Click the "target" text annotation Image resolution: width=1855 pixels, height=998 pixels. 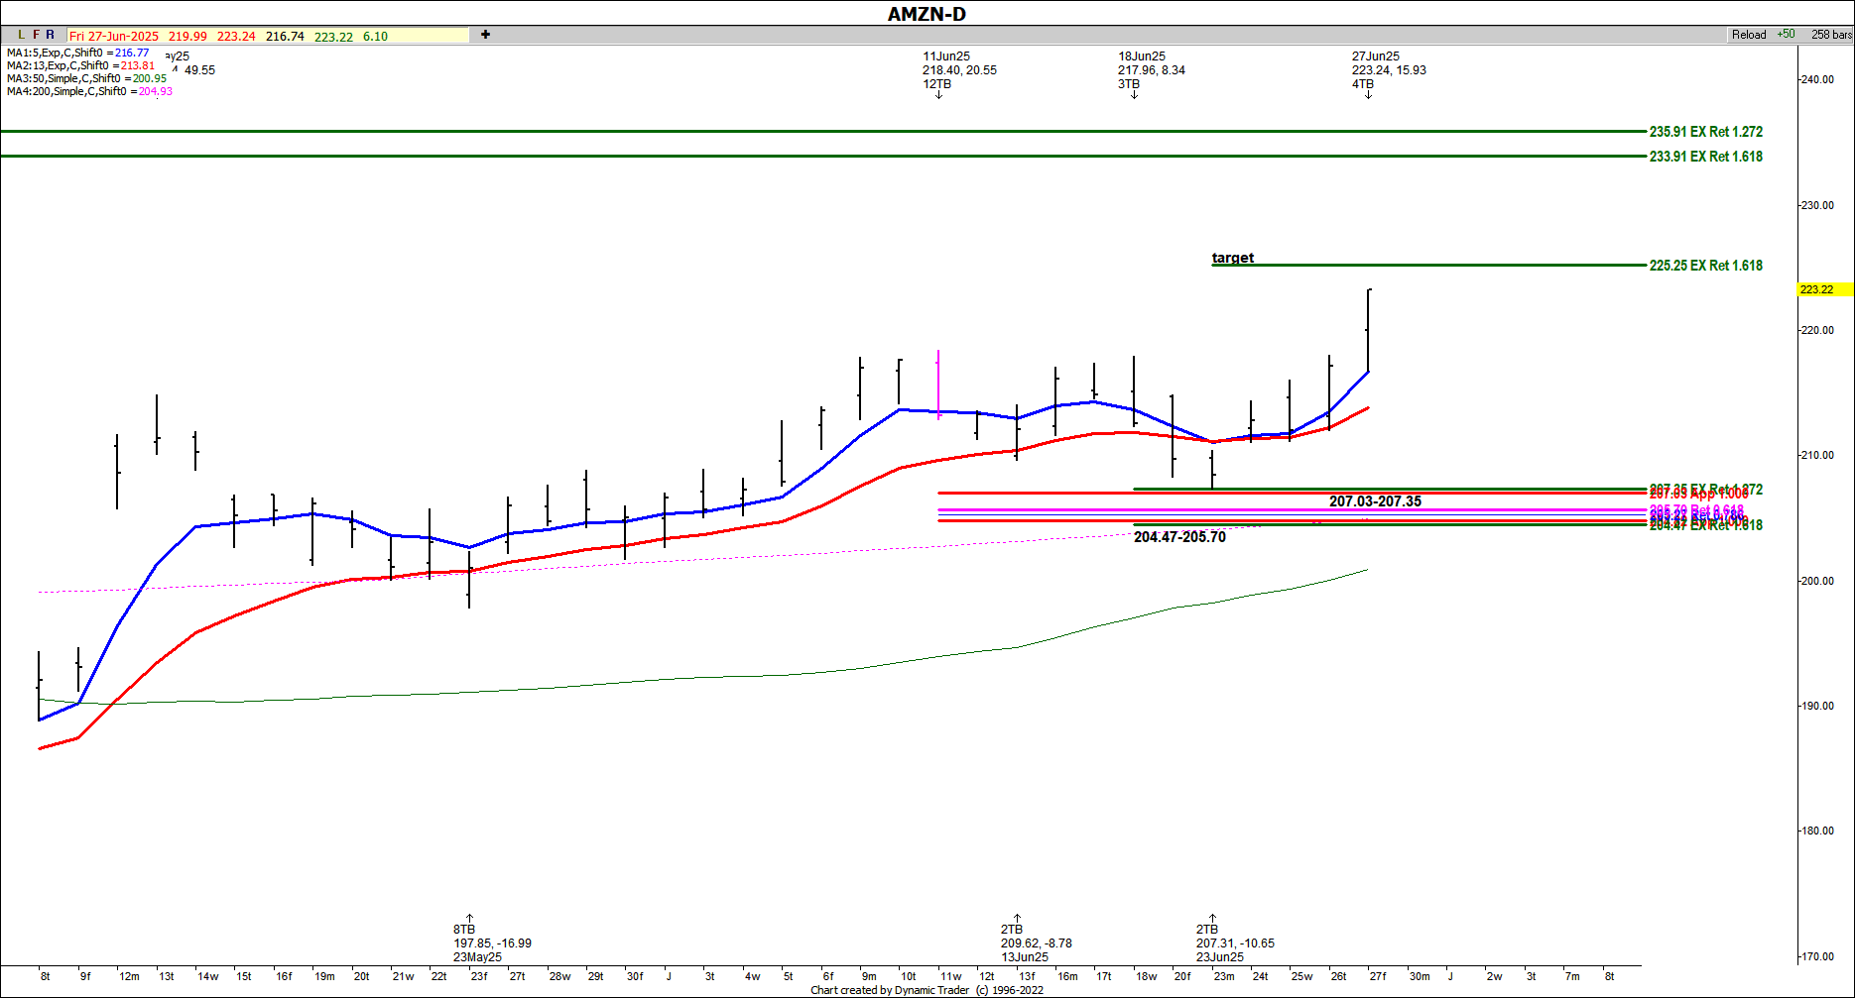pyautogui.click(x=1232, y=258)
